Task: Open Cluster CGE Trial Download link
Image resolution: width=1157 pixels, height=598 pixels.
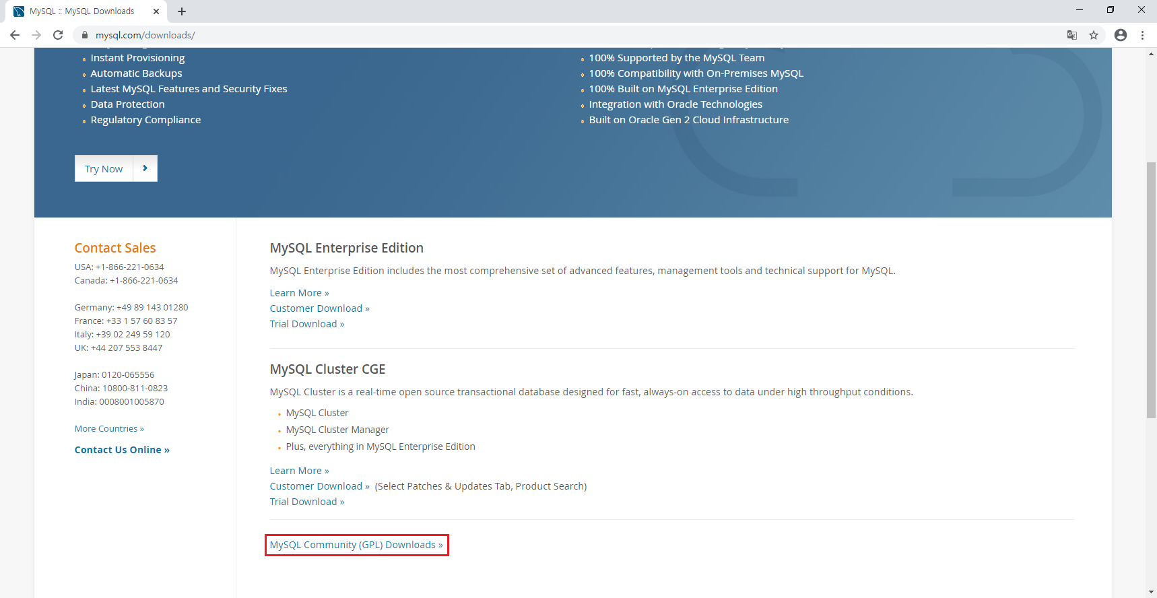Action: pos(307,502)
